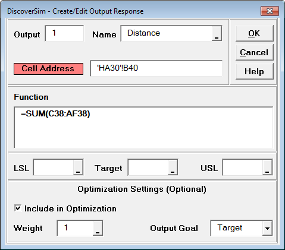
Task: Click the Name field containing Distance
Action: click(166, 33)
